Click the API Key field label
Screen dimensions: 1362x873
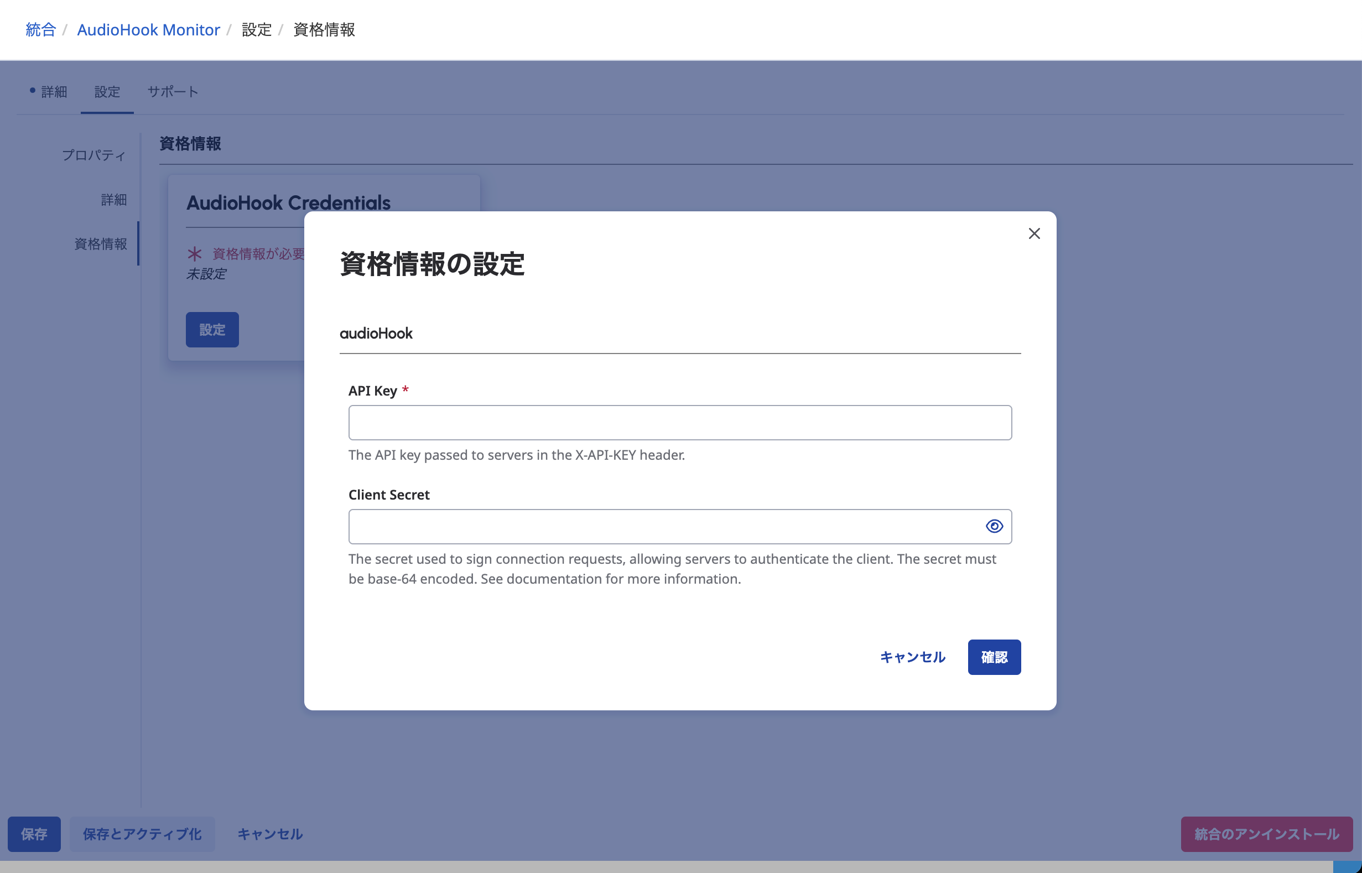372,391
